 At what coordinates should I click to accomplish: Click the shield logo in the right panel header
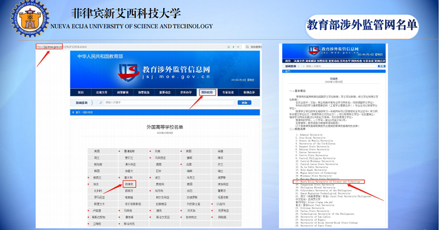(314, 51)
